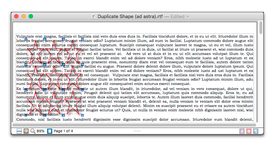Image resolution: width=275 pixels, height=146 pixels.
Task: Click the Duplicate Shape (ad astra).rtf title
Action: click(x=130, y=16)
